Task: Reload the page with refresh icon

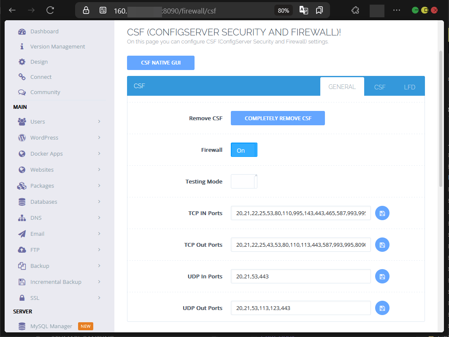Action: point(50,10)
